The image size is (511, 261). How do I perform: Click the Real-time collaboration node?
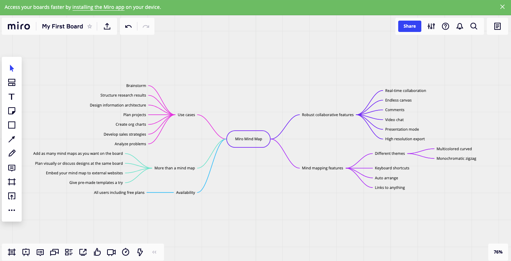pyautogui.click(x=405, y=91)
